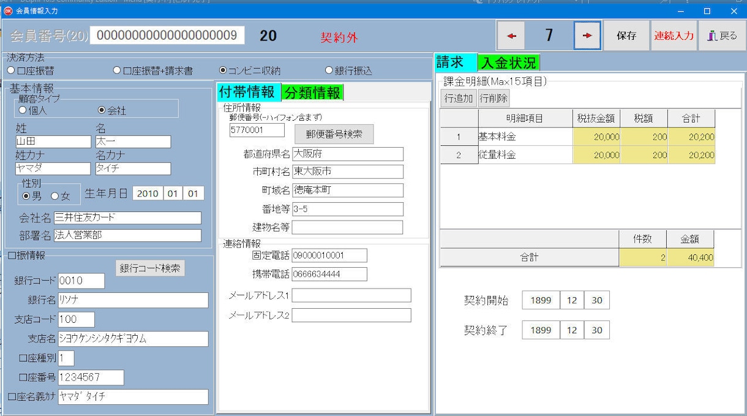Click birth year field 2010
747x416 pixels.
pos(148,194)
